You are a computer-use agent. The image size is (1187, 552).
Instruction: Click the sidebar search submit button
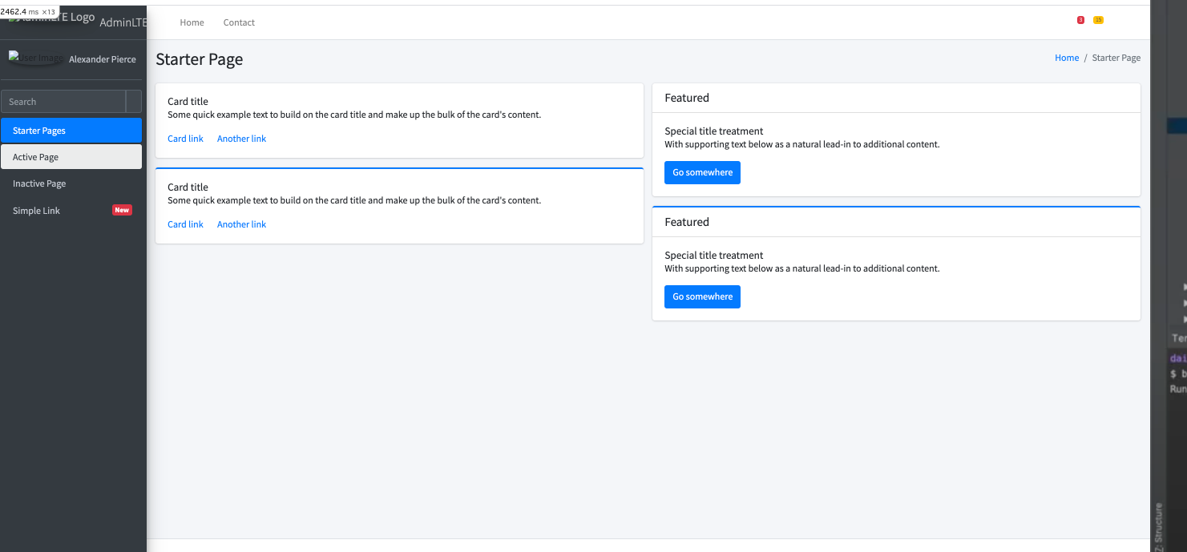(x=134, y=102)
